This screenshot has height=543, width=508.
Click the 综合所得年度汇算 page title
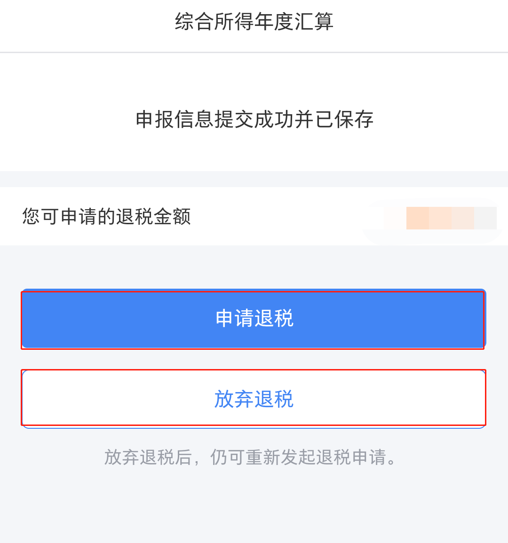[x=254, y=22]
